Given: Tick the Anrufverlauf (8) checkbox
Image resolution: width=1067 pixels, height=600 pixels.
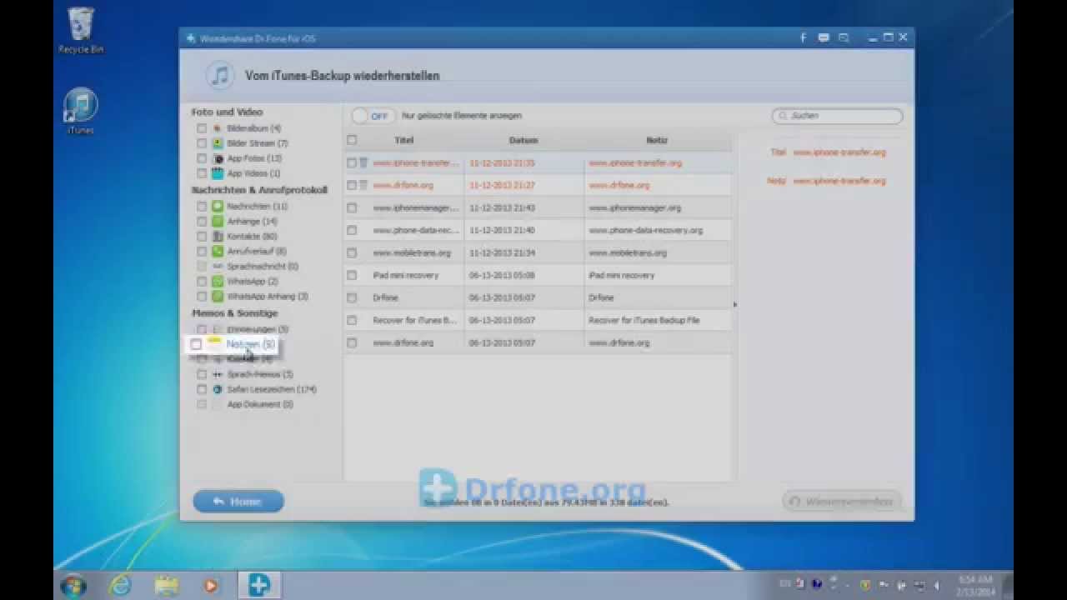Looking at the screenshot, I should tap(202, 251).
